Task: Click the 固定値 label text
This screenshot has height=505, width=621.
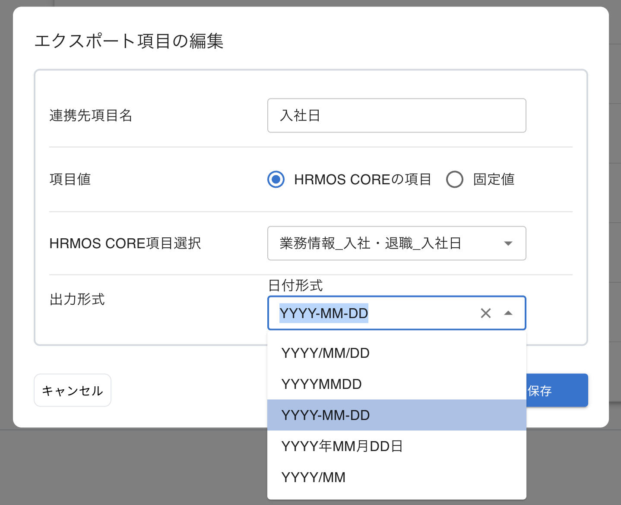Action: (x=494, y=180)
